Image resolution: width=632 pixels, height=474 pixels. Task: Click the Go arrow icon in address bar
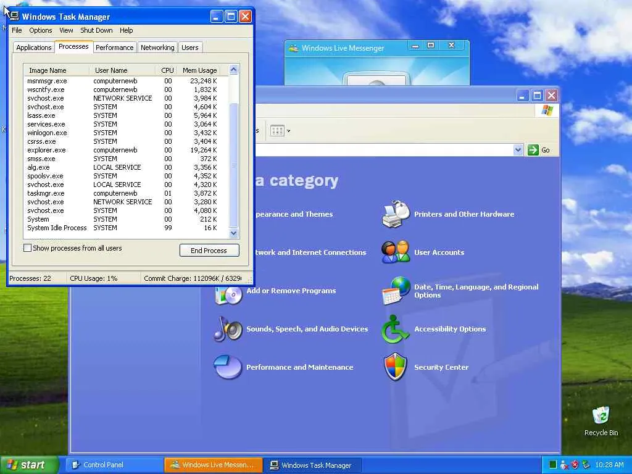pos(533,150)
